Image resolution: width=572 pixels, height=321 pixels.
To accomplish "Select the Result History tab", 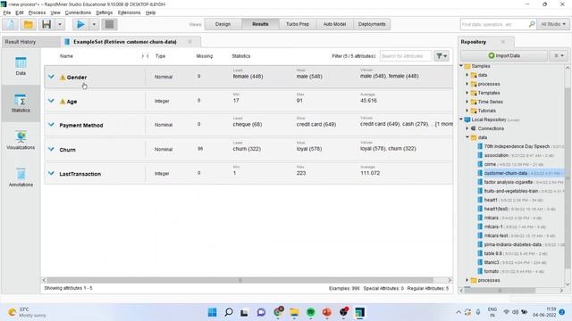I will pos(21,42).
